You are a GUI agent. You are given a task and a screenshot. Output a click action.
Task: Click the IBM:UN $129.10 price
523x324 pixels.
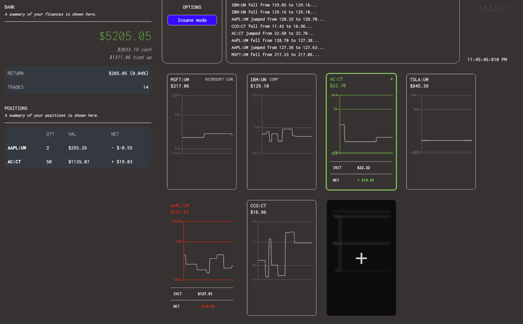tap(260, 86)
